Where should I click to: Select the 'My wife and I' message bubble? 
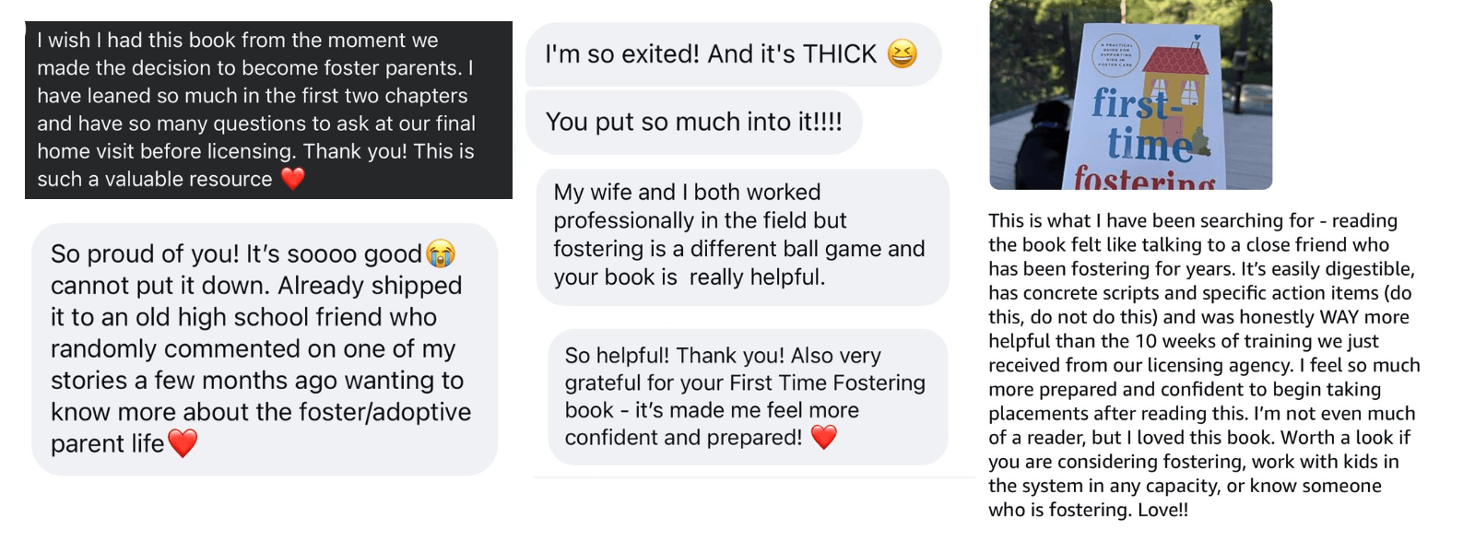point(742,236)
